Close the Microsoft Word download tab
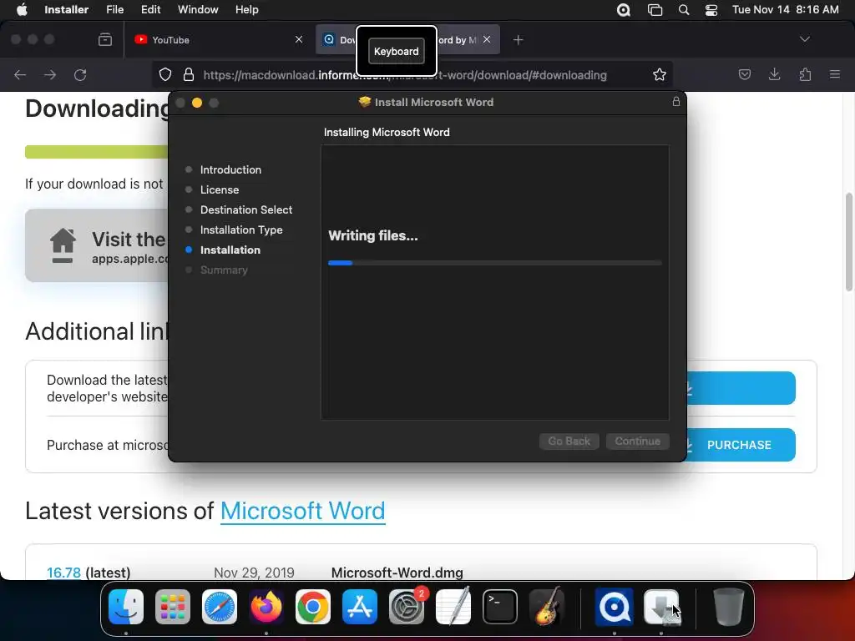 [487, 39]
